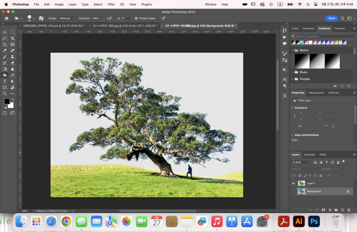Click the blue Share button
The image size is (357, 232).
point(331,18)
